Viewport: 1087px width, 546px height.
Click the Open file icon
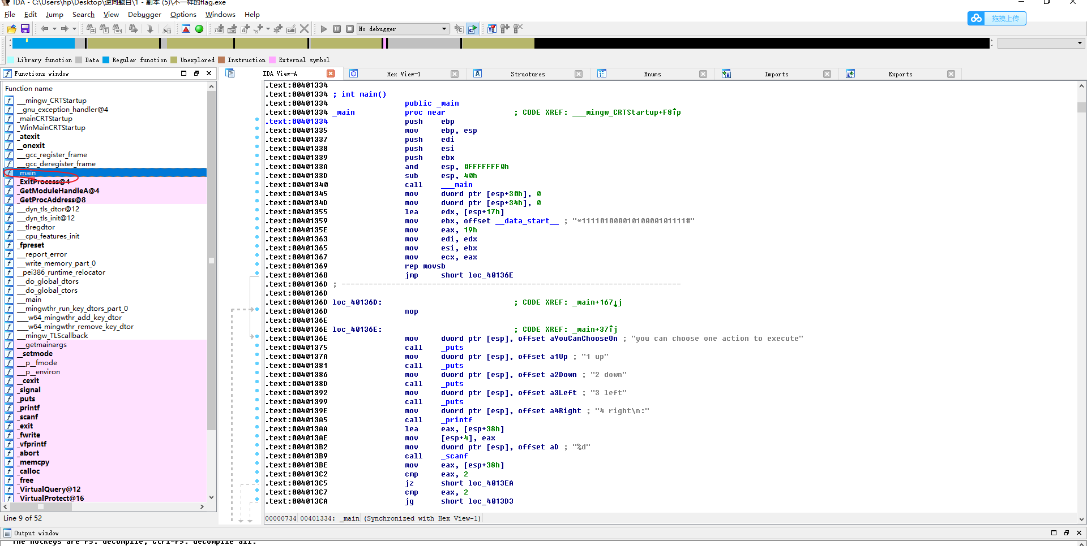coord(11,29)
